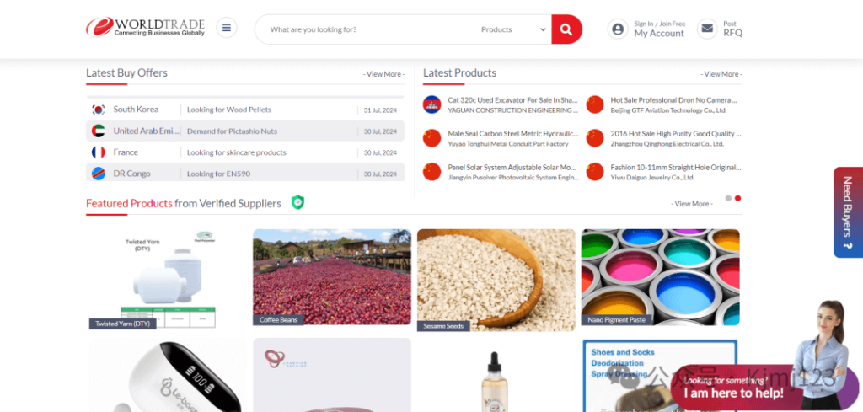Open Hot Sale Professional Dron product

673,100
